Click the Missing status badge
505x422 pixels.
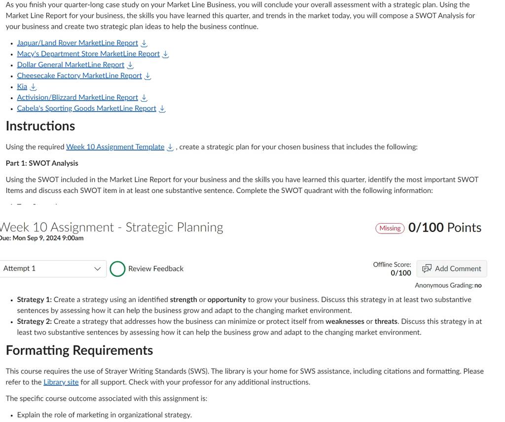point(390,228)
